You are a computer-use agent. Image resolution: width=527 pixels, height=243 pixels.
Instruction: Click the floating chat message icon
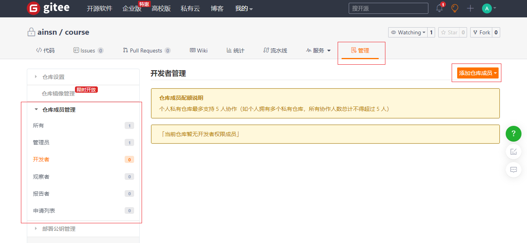click(513, 170)
